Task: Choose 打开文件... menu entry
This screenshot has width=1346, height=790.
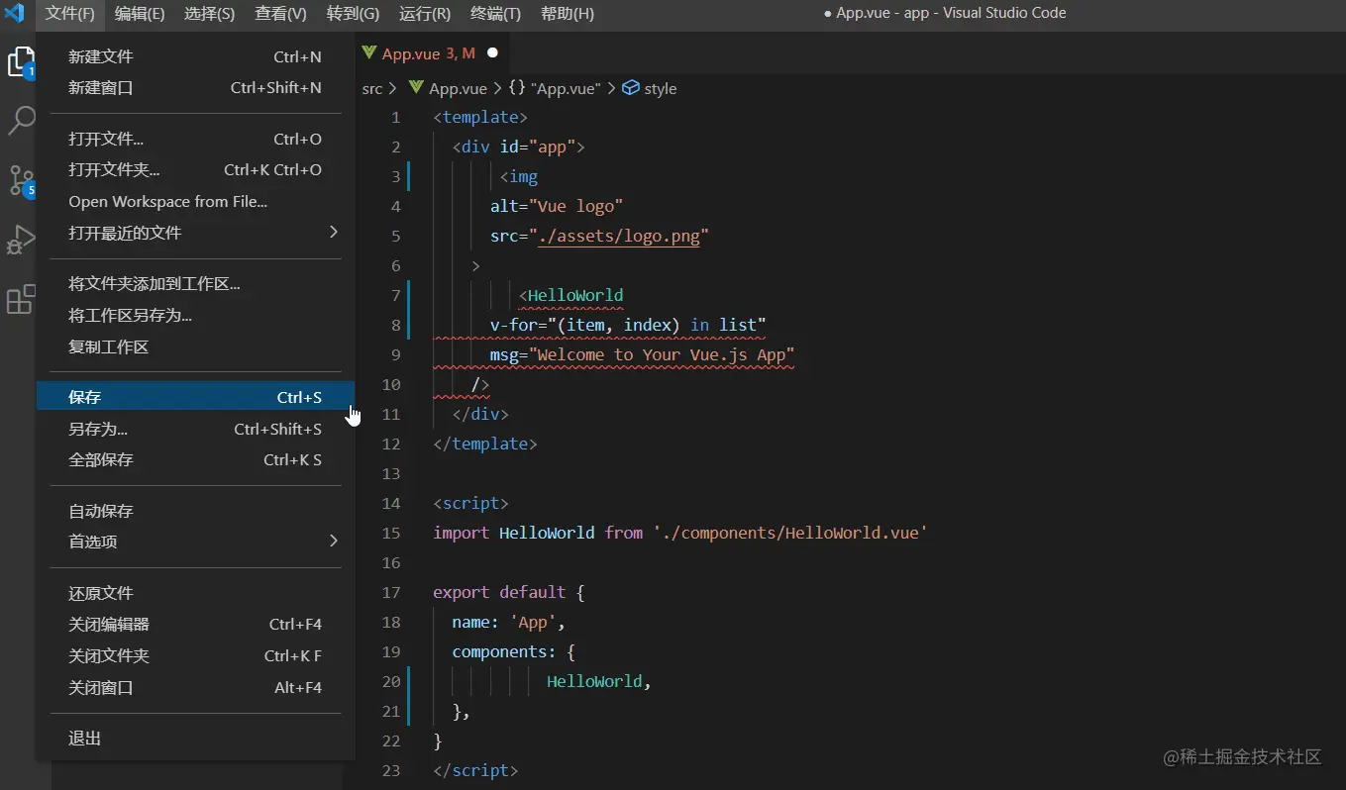Action: [x=195, y=140]
